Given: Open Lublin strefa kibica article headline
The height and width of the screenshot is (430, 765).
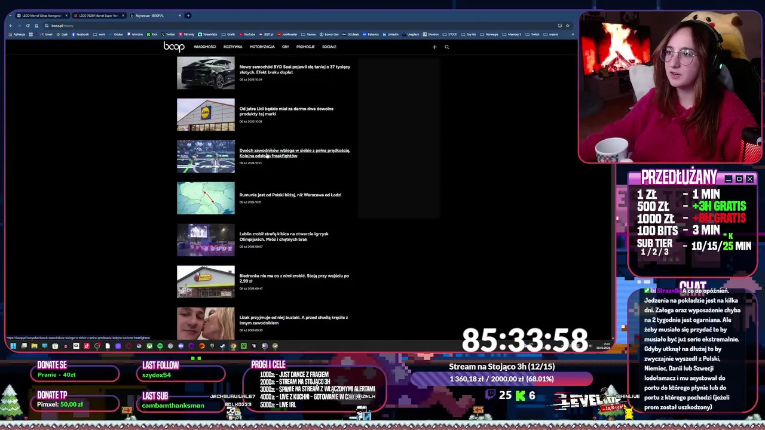Looking at the screenshot, I should coord(284,236).
